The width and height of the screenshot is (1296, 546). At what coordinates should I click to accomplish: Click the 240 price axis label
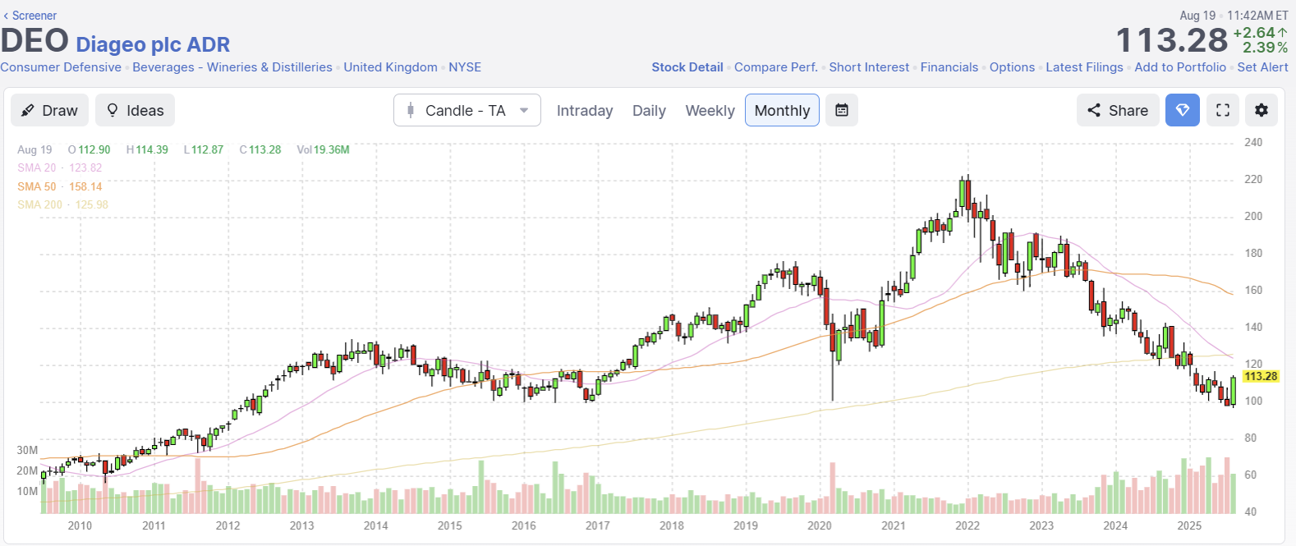point(1253,142)
